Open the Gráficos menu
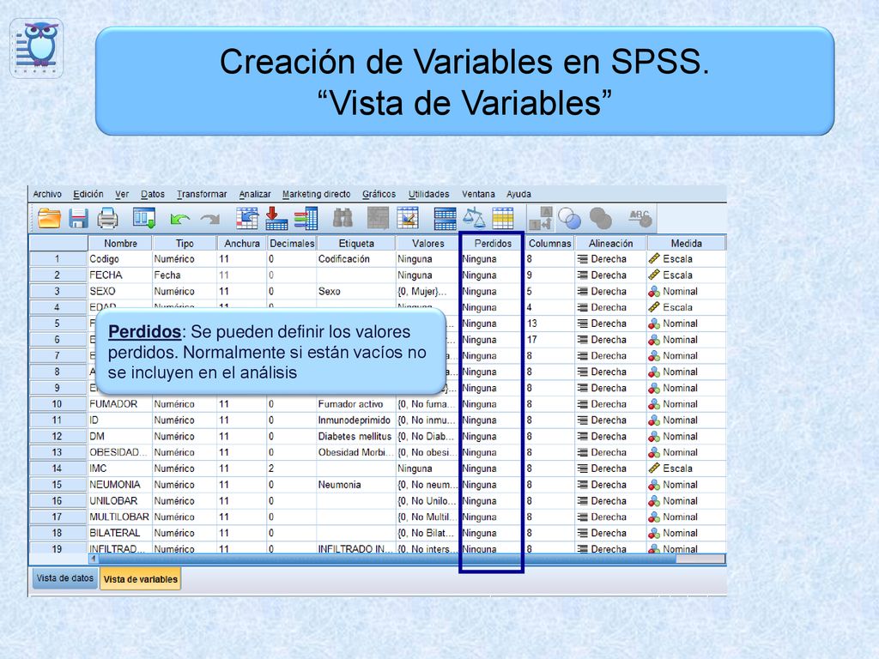Viewport: 879px width, 659px height. pyautogui.click(x=379, y=194)
